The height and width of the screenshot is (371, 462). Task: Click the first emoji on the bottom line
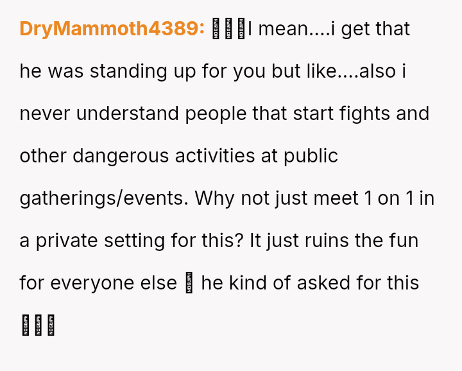tap(26, 325)
